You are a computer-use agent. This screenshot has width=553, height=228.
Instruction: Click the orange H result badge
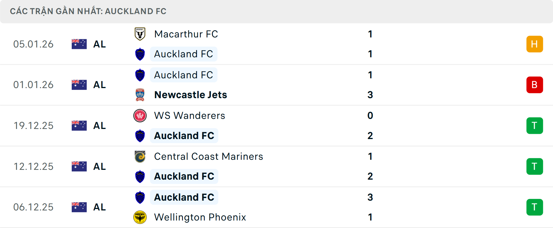(535, 44)
